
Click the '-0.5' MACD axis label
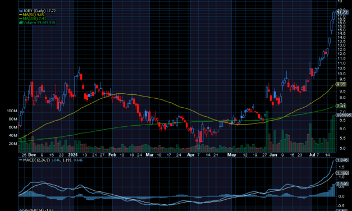341,206
